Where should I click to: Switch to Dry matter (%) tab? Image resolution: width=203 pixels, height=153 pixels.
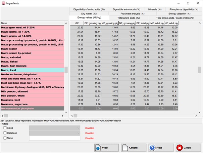click(x=89, y=14)
